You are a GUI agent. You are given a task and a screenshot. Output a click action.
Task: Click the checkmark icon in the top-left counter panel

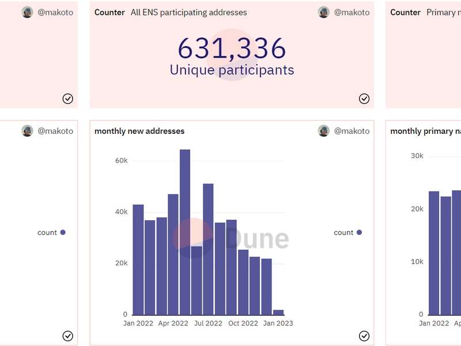click(68, 99)
